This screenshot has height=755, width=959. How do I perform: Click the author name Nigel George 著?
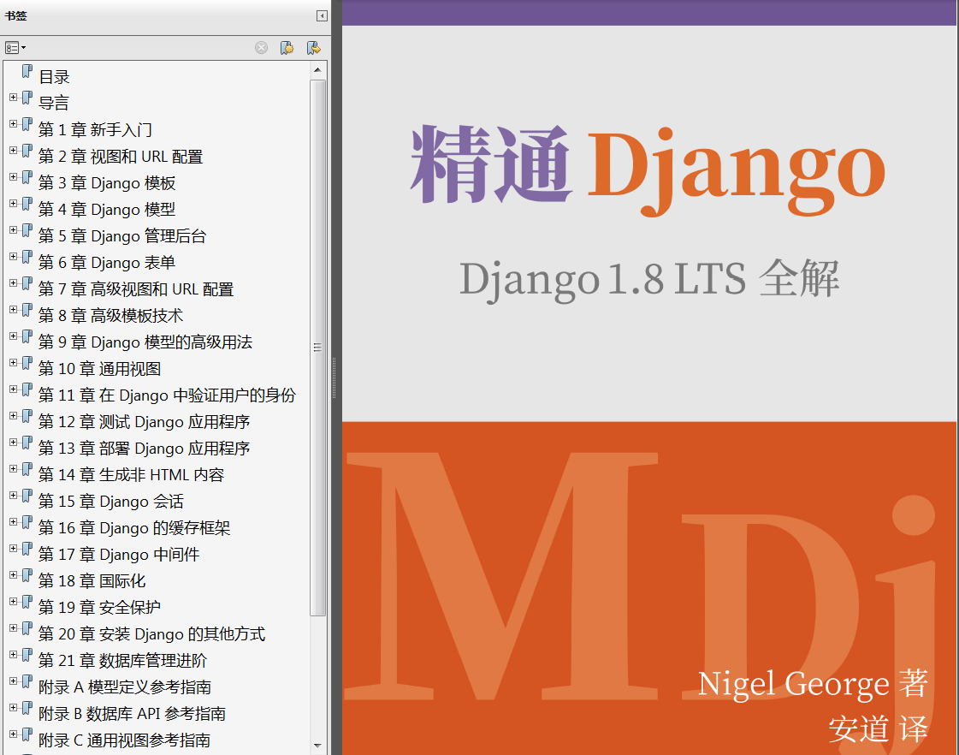point(814,683)
